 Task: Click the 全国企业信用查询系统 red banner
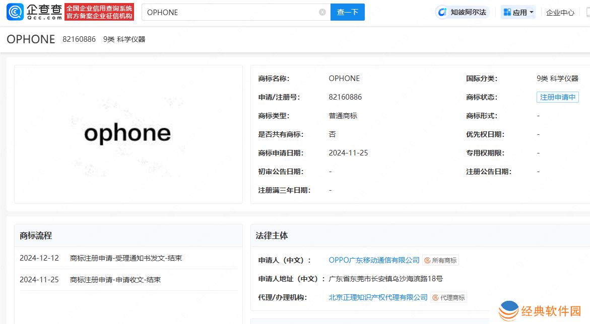coord(99,12)
